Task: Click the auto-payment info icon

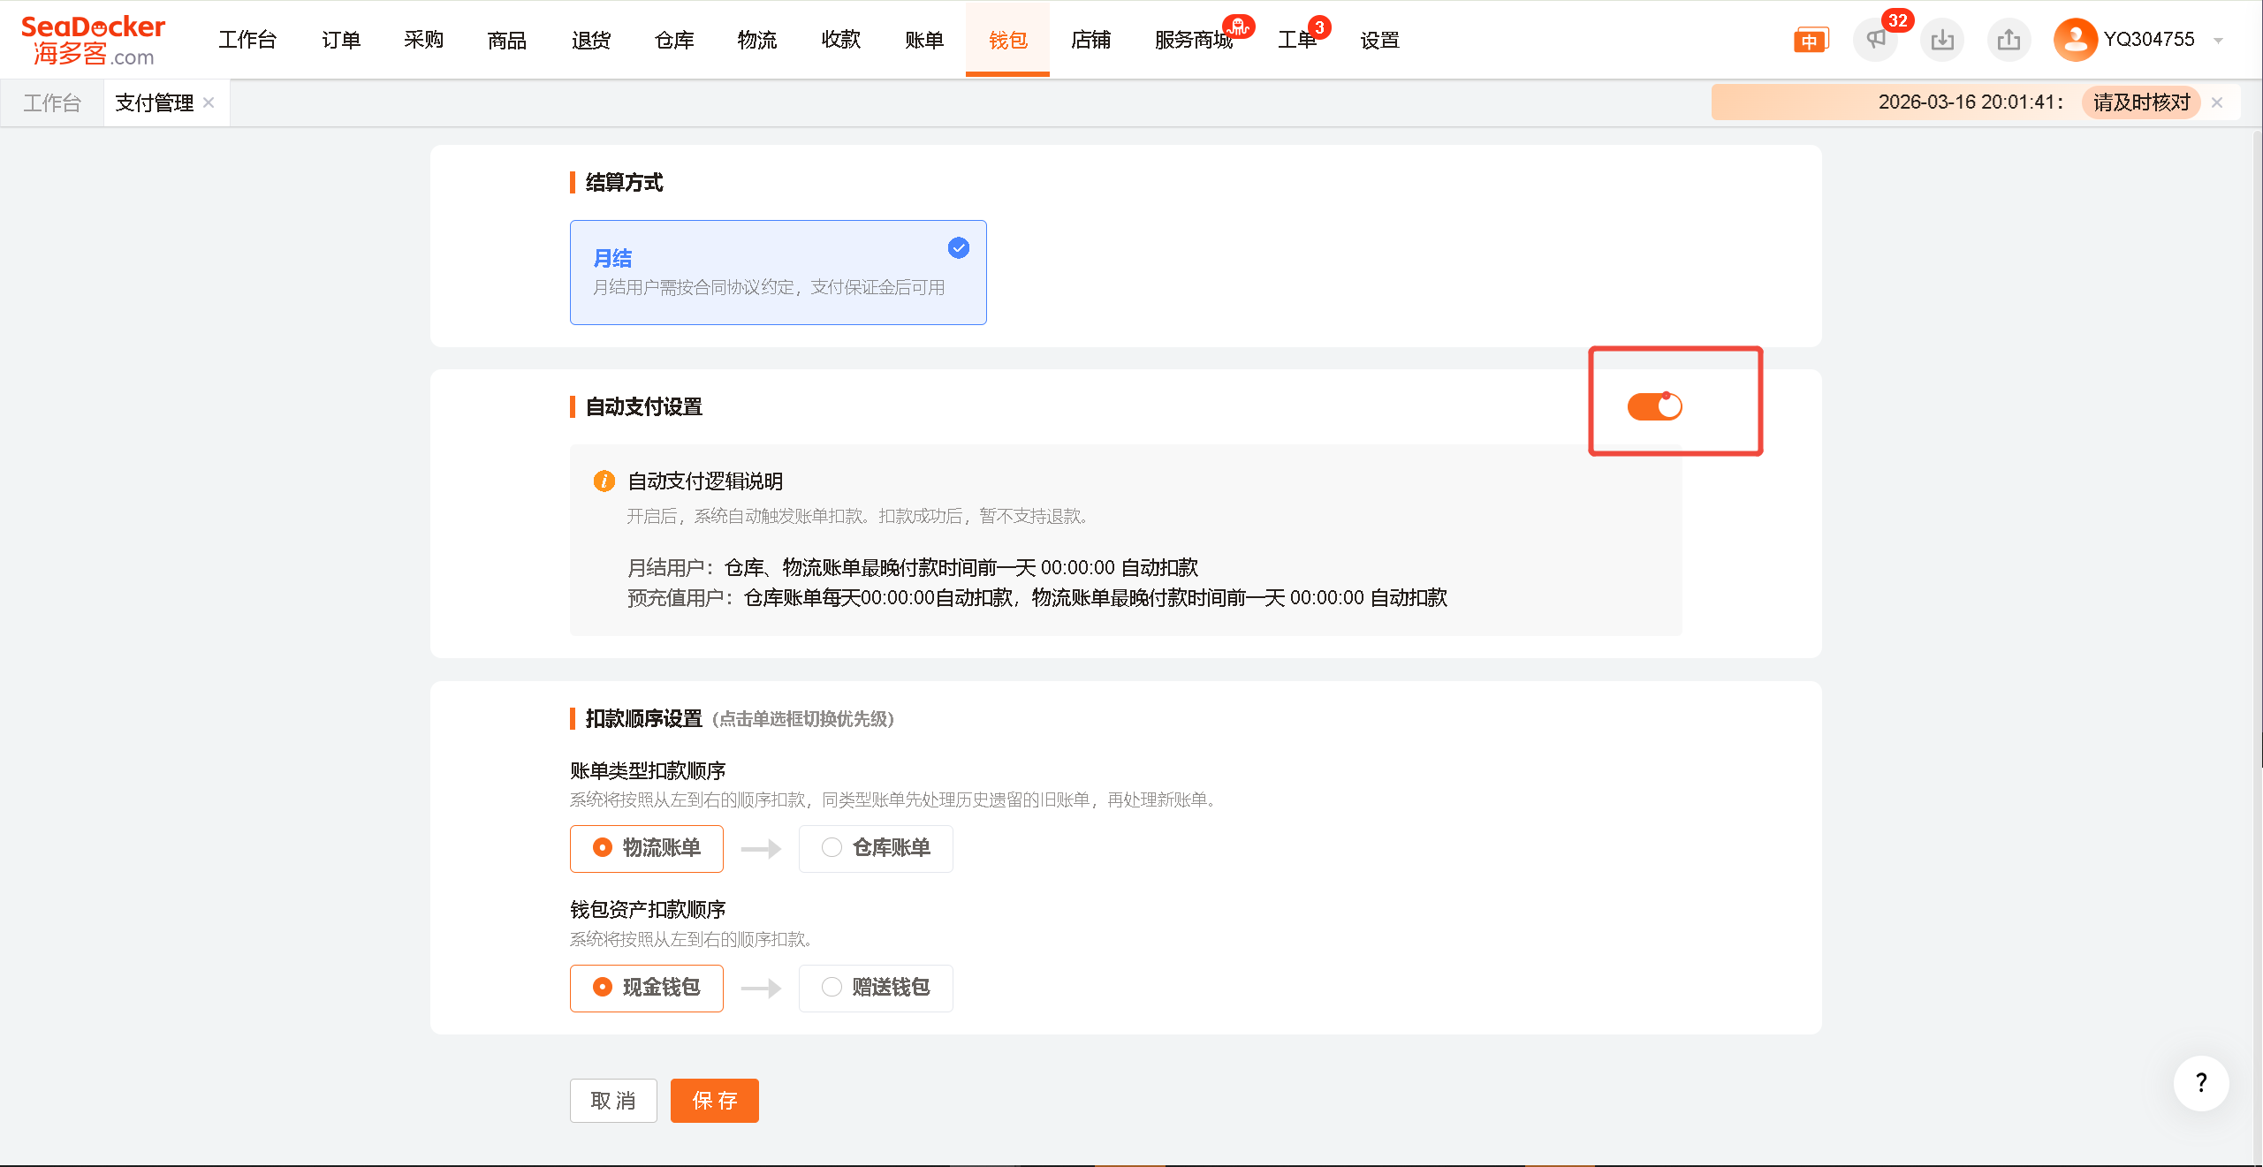Action: pos(604,481)
